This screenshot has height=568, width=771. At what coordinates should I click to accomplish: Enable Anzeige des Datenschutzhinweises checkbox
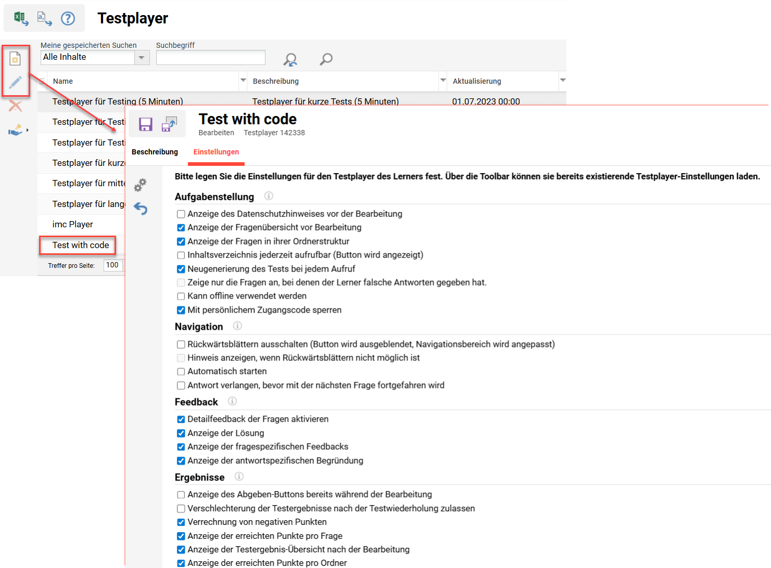(181, 214)
